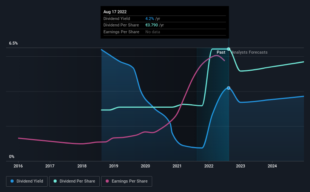Click the blue Dividend Yield legend dot
This screenshot has width=310, height=192.
(12, 181)
